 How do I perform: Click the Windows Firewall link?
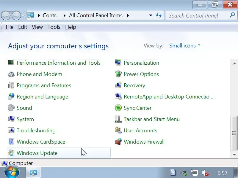(x=144, y=142)
